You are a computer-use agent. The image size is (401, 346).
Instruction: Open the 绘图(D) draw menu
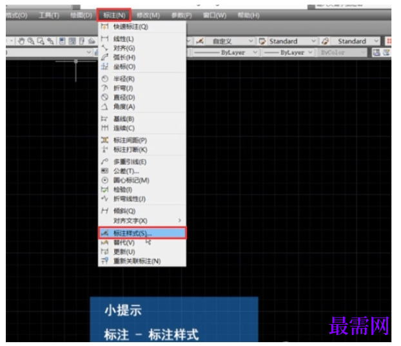pyautogui.click(x=81, y=15)
